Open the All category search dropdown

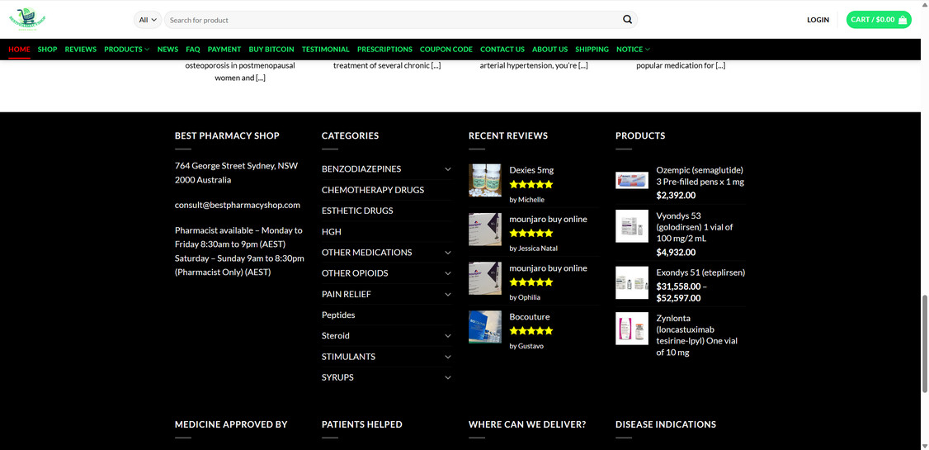(148, 20)
